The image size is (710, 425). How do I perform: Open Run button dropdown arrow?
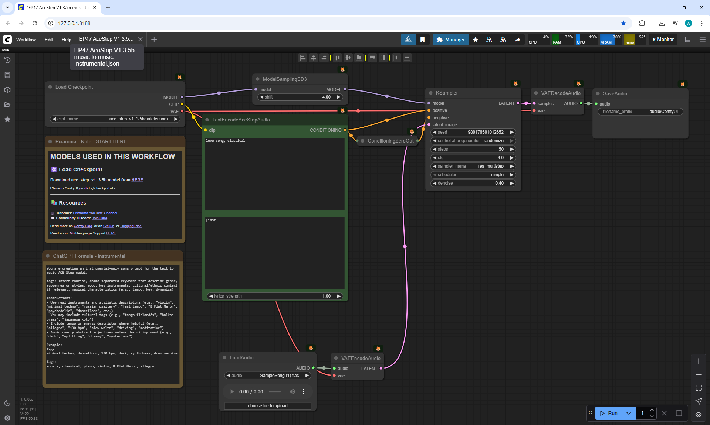(x=628, y=413)
